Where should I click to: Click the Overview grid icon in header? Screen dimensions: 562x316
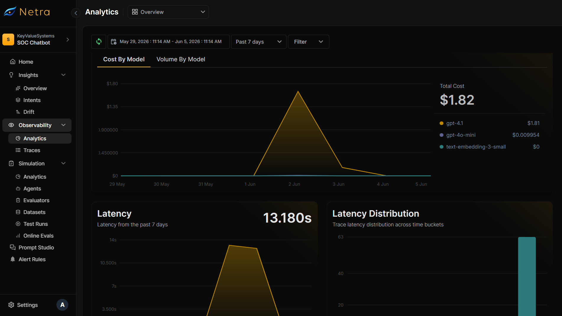click(x=135, y=12)
